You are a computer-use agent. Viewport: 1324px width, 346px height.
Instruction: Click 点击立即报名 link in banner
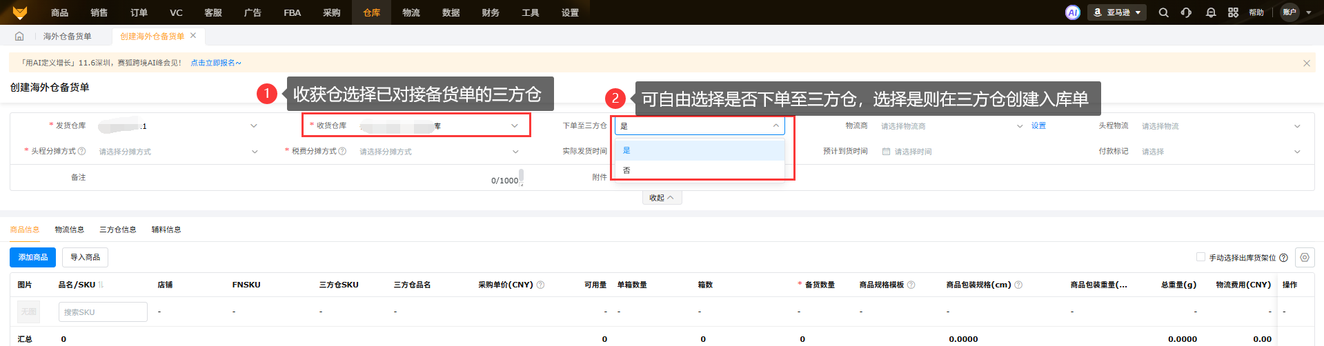(x=215, y=63)
